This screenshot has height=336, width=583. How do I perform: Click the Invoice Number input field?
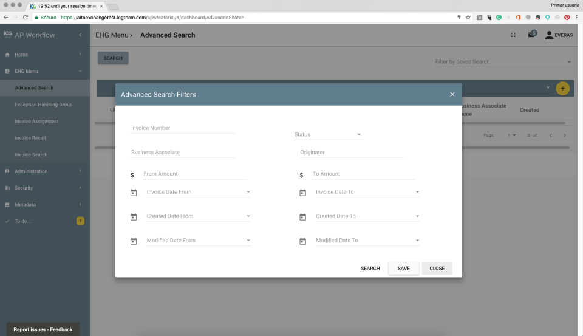click(183, 128)
